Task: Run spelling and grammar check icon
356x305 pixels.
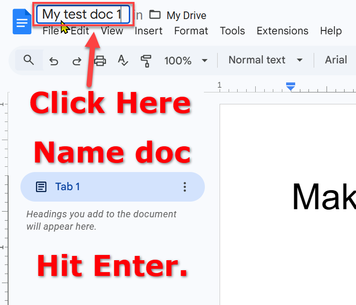Action: pyautogui.click(x=123, y=61)
